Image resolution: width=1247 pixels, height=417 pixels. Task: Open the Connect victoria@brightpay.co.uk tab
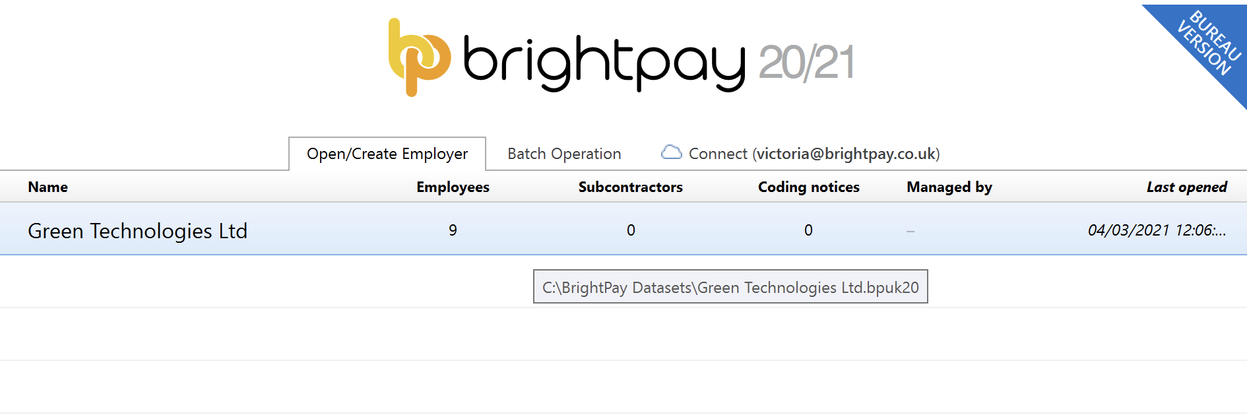tap(800, 154)
